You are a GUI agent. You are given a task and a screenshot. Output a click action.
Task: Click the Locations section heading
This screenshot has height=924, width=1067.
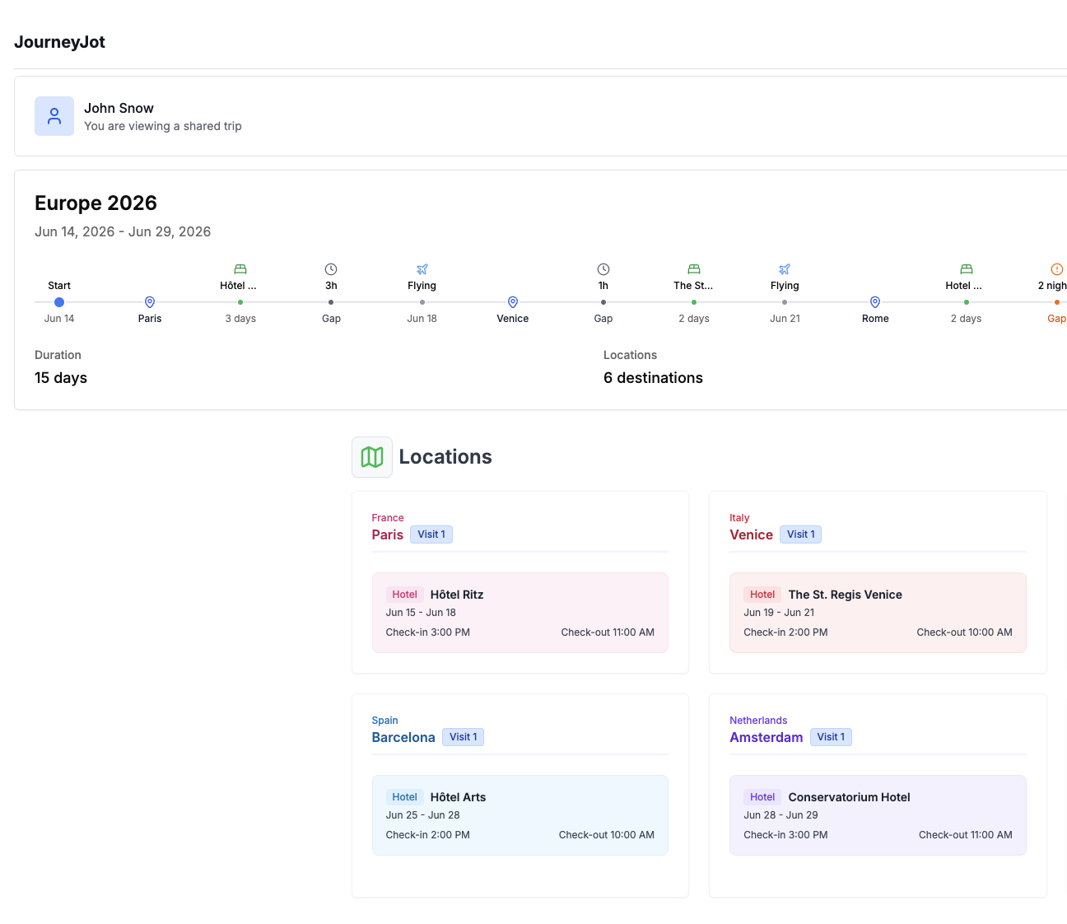pyautogui.click(x=445, y=457)
